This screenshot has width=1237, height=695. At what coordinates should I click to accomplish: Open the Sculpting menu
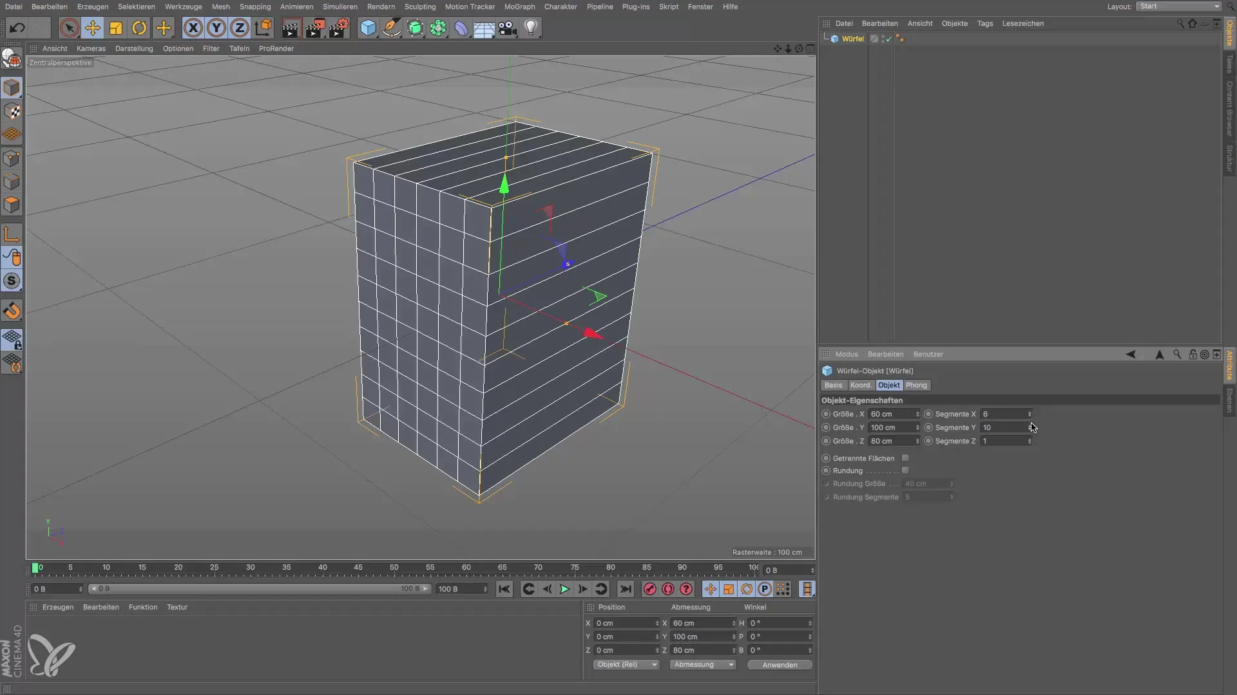tap(420, 6)
